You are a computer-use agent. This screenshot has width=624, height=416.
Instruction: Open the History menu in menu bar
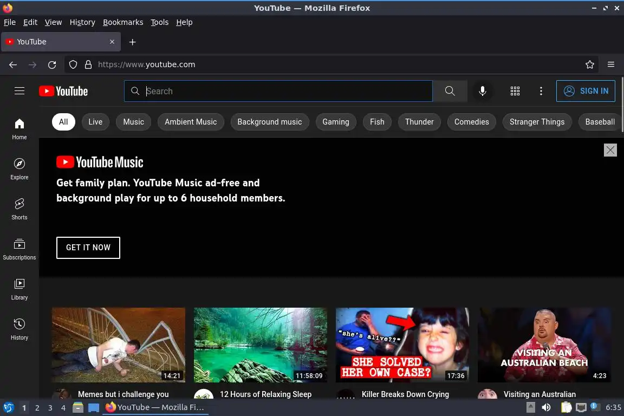(82, 22)
